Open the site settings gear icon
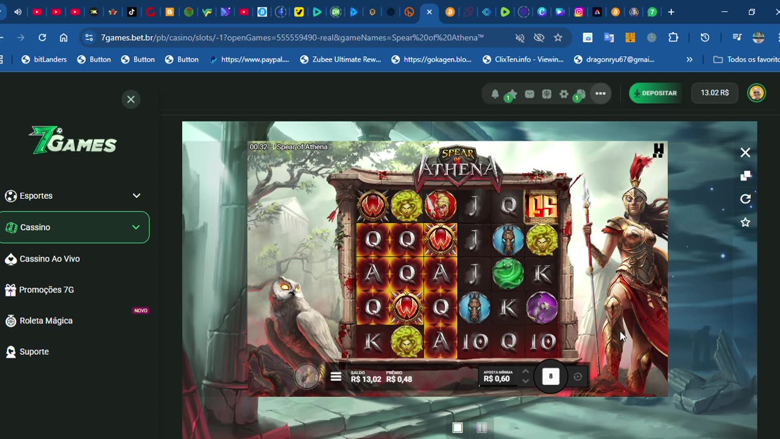Viewport: 780px width, 439px height. coord(564,94)
